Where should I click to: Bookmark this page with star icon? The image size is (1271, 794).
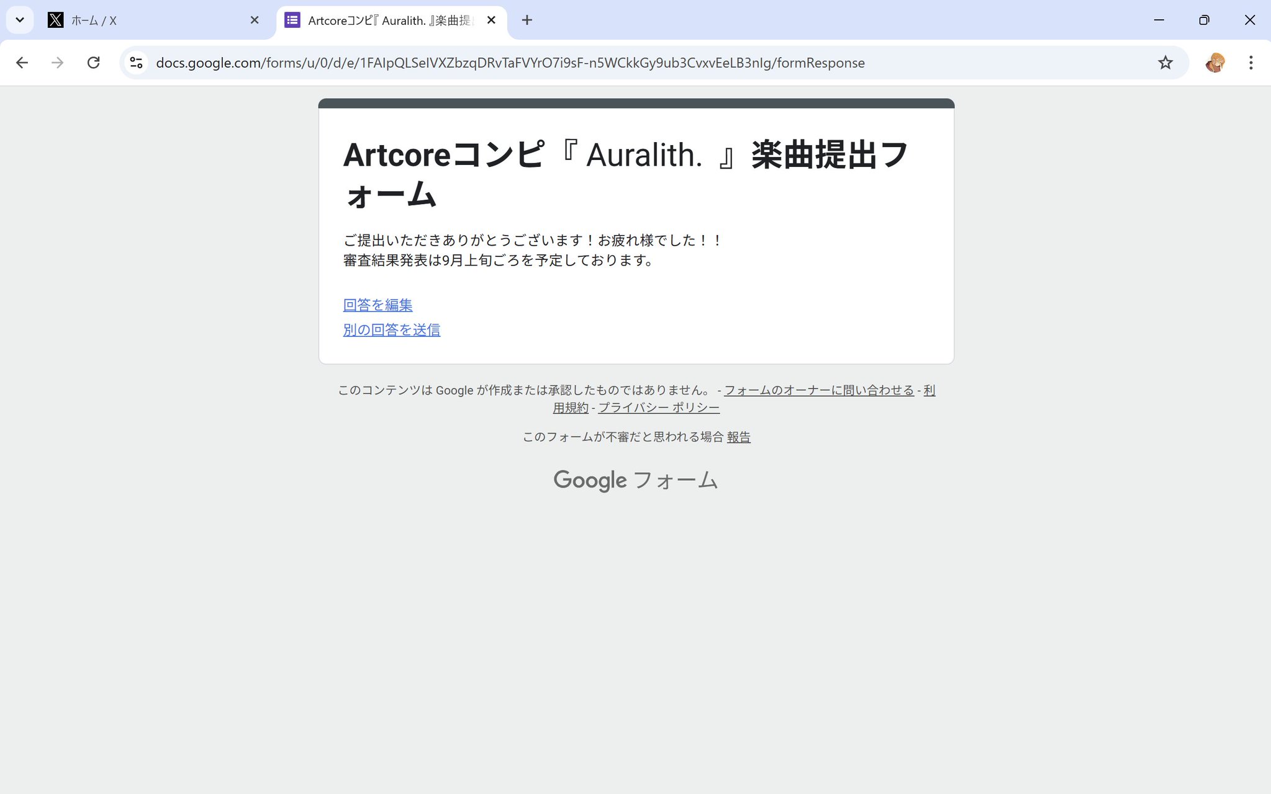(x=1165, y=63)
